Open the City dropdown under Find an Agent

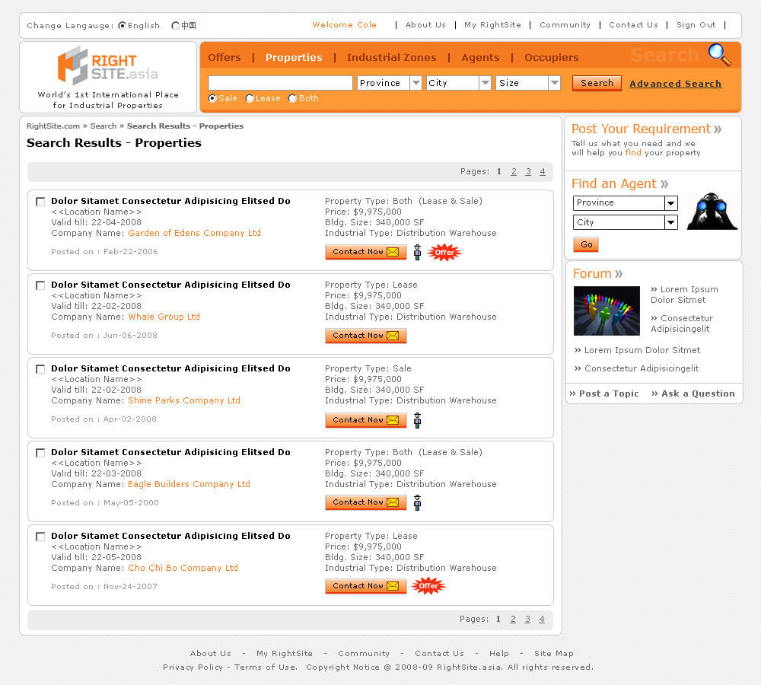click(625, 222)
